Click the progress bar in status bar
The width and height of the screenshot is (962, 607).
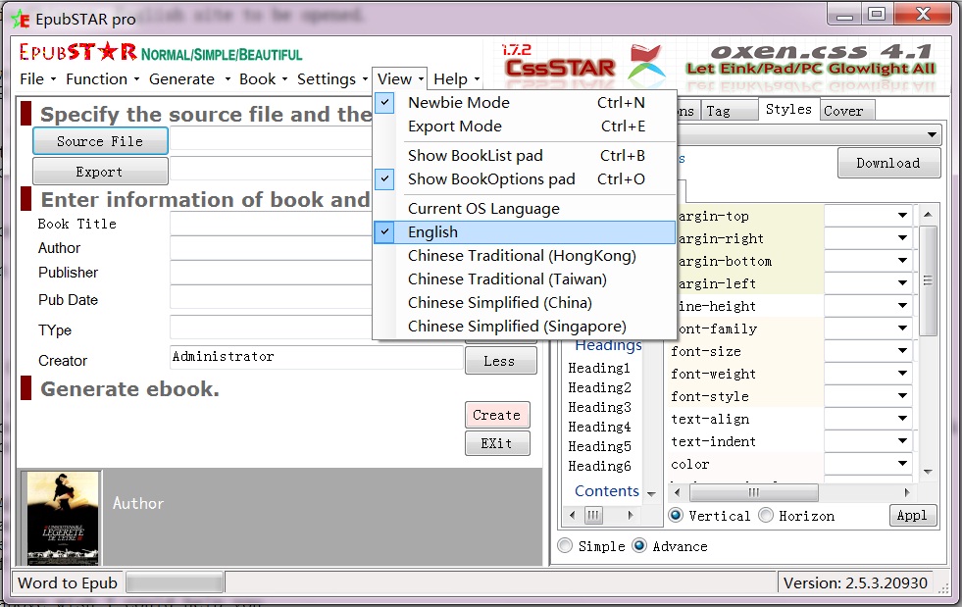[175, 582]
